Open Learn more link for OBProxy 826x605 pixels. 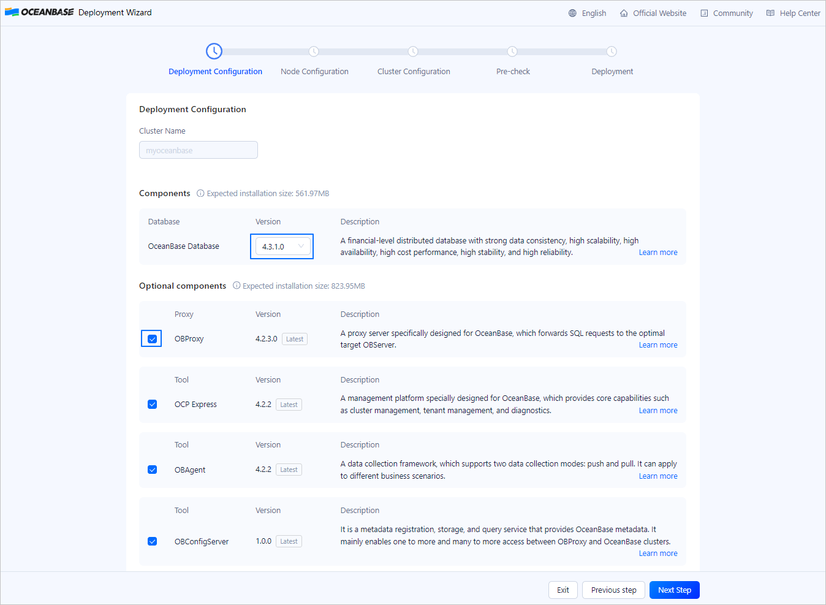pyautogui.click(x=657, y=345)
